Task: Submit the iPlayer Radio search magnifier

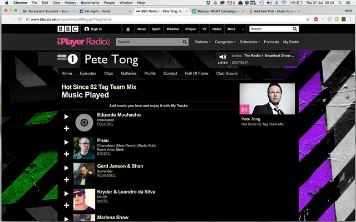Action: click(x=185, y=42)
